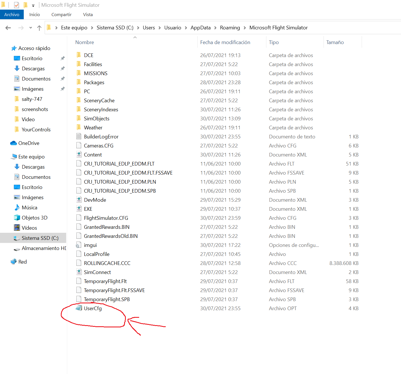Image resolution: width=401 pixels, height=374 pixels.
Task: Select Almacenamiento HD drive in sidebar
Action: (x=44, y=248)
